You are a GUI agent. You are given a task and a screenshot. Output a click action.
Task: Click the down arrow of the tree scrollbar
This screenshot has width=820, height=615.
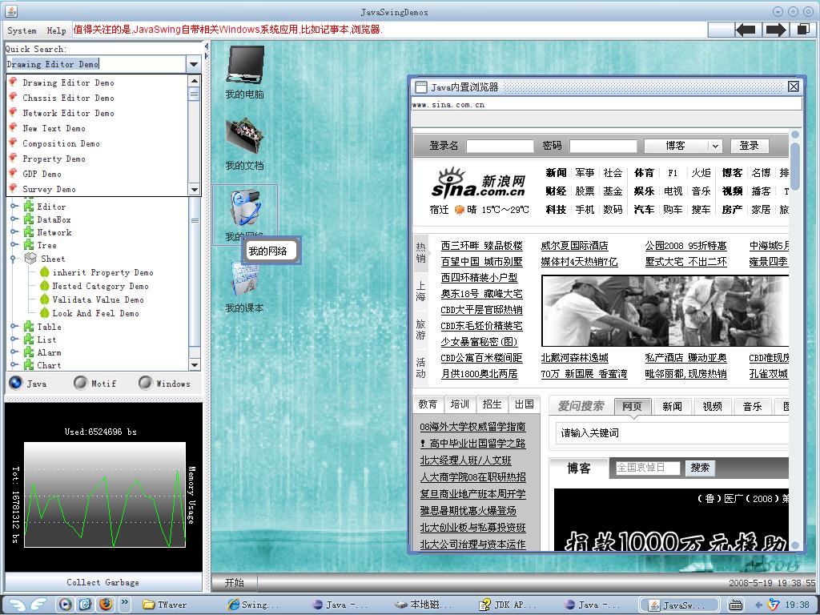coord(195,365)
